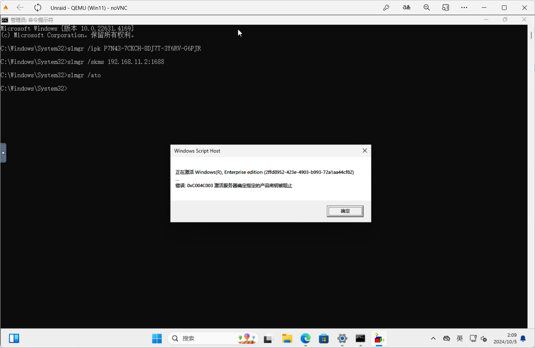The image size is (535, 348).
Task: Show hidden tray icons chevron
Action: 433,338
